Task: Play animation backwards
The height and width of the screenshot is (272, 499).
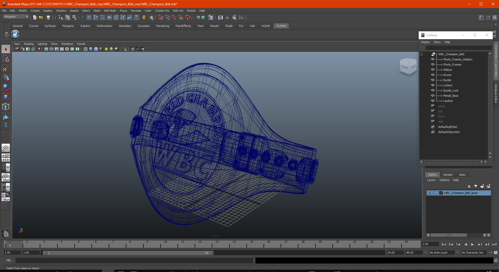Action: point(465,245)
